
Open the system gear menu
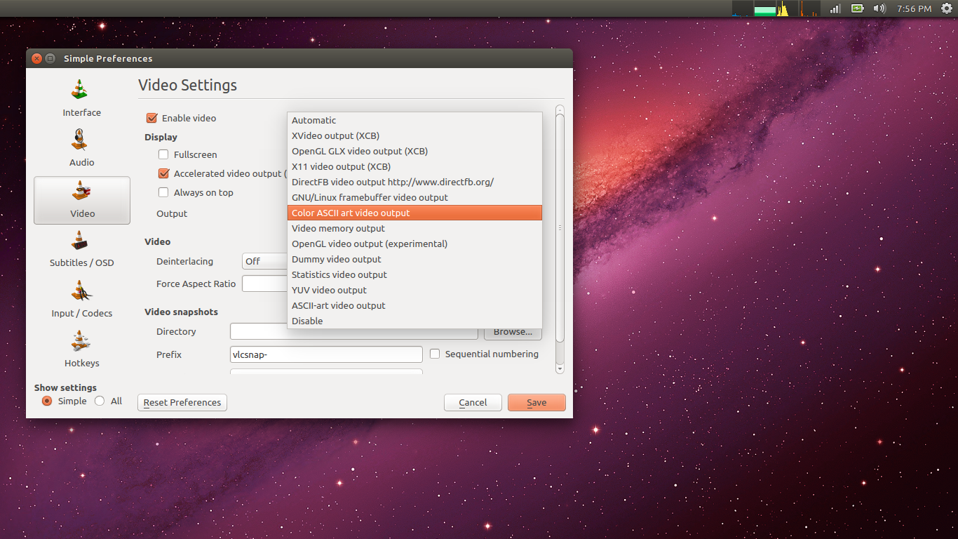pyautogui.click(x=946, y=8)
